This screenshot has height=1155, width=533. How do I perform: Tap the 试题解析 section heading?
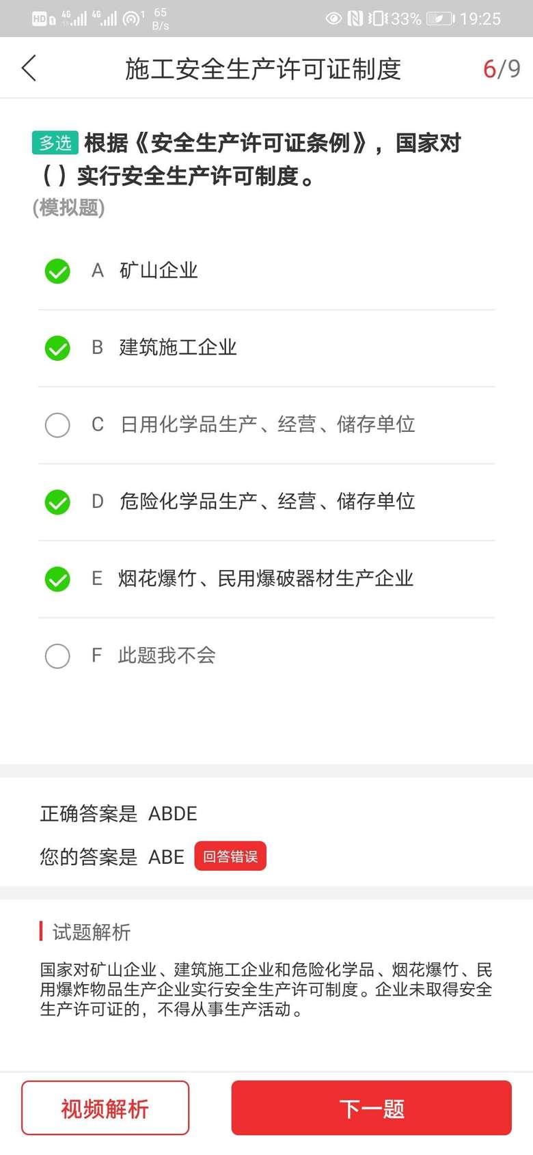(x=91, y=932)
